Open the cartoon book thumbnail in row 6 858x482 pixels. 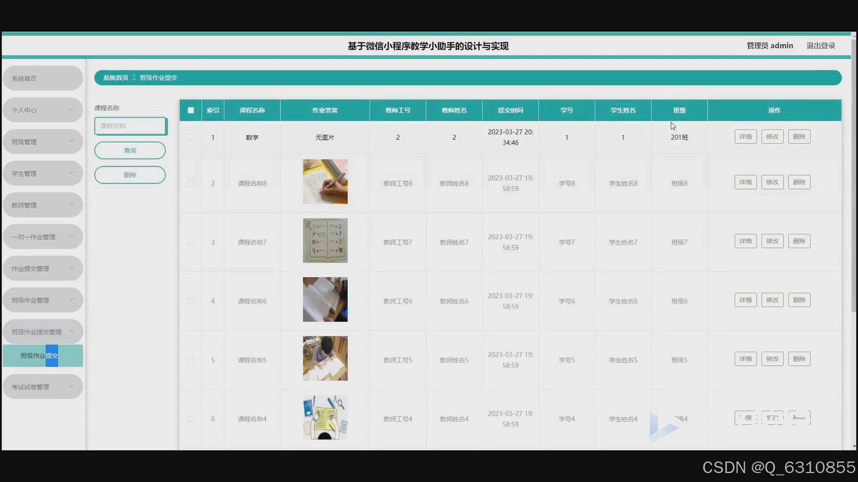325,417
